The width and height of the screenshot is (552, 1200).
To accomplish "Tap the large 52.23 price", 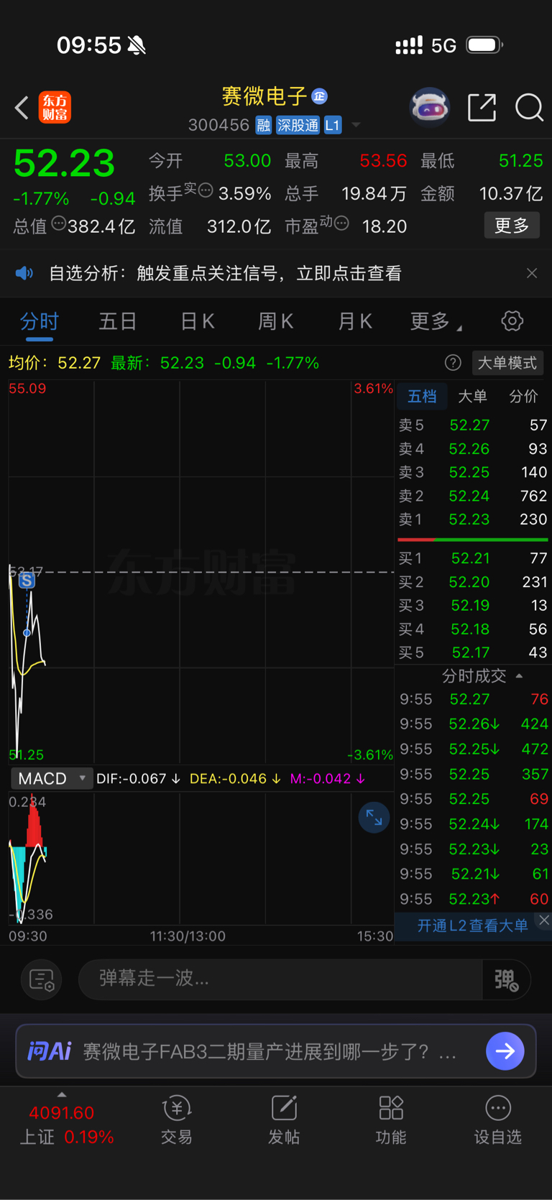I will (65, 163).
